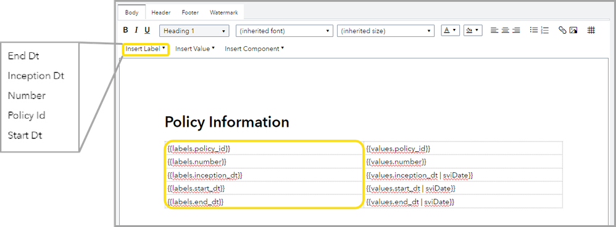Insert a numbered list
616x227 pixels.
[x=544, y=30]
